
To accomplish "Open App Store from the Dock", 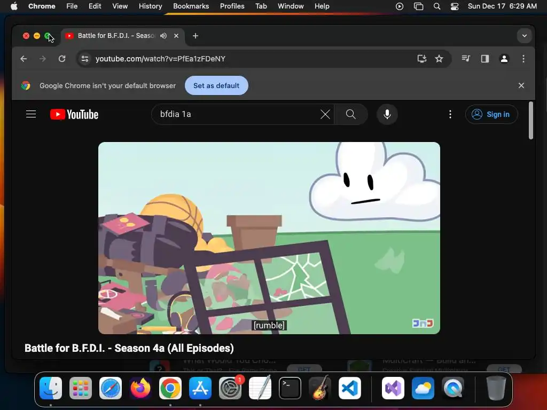I will coord(200,388).
